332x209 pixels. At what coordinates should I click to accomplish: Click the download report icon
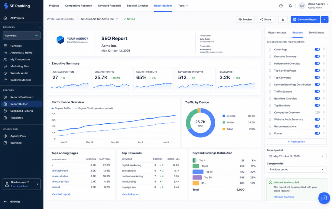283,19
